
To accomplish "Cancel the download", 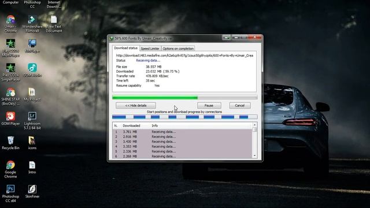I will [240, 105].
